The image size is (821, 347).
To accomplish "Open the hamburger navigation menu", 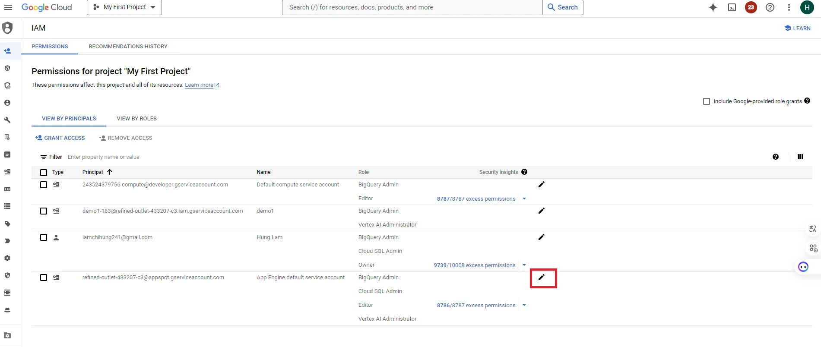I will [x=8, y=7].
